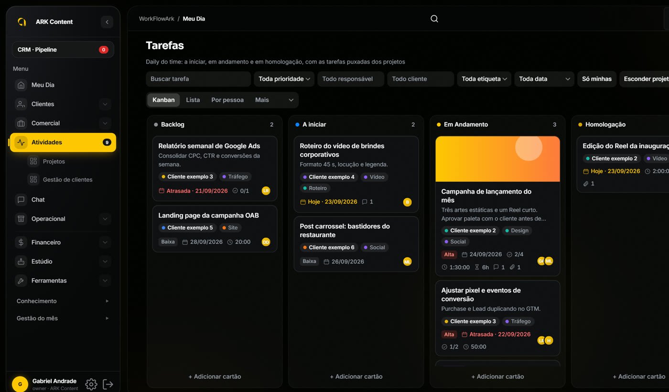669x392 pixels.
Task: Expand the Financeiro submenu chevron
Action: [x=105, y=242]
